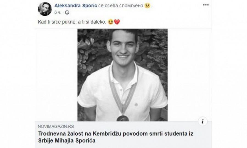The height and width of the screenshot is (148, 247).
Task: Click the globe public-audience icon
Action: click(x=67, y=12)
